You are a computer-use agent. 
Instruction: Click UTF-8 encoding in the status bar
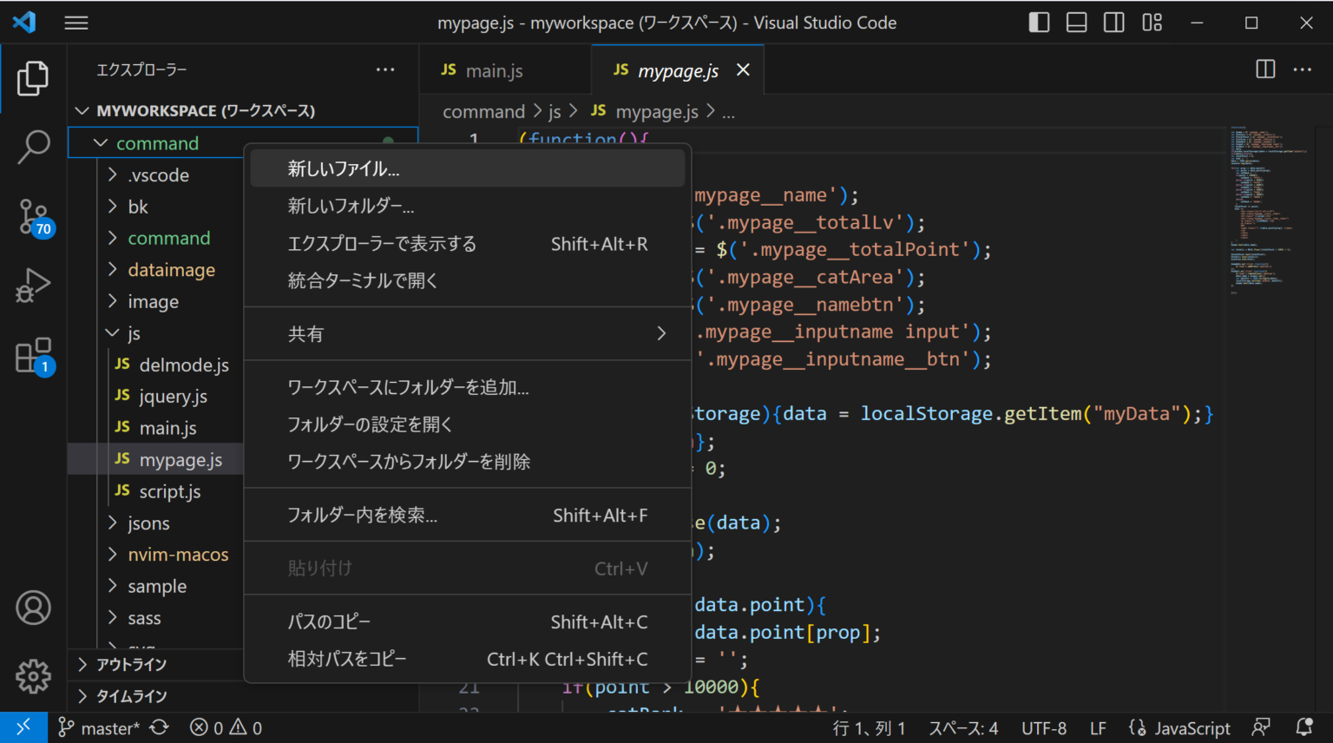pyautogui.click(x=1044, y=727)
